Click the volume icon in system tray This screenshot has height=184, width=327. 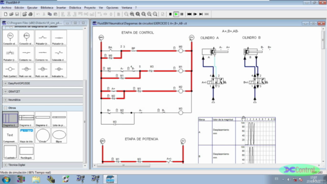[289, 179]
